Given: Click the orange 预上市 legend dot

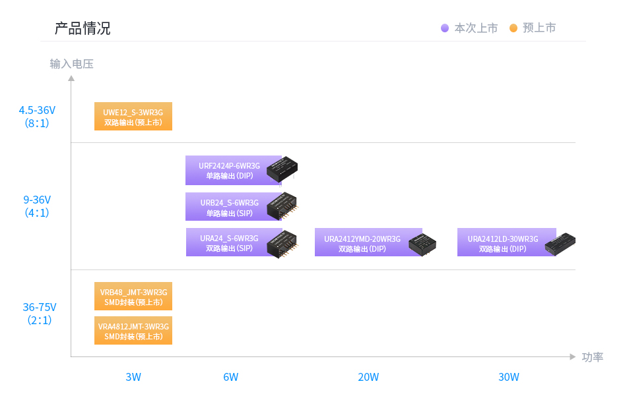Looking at the screenshot, I should (x=513, y=28).
